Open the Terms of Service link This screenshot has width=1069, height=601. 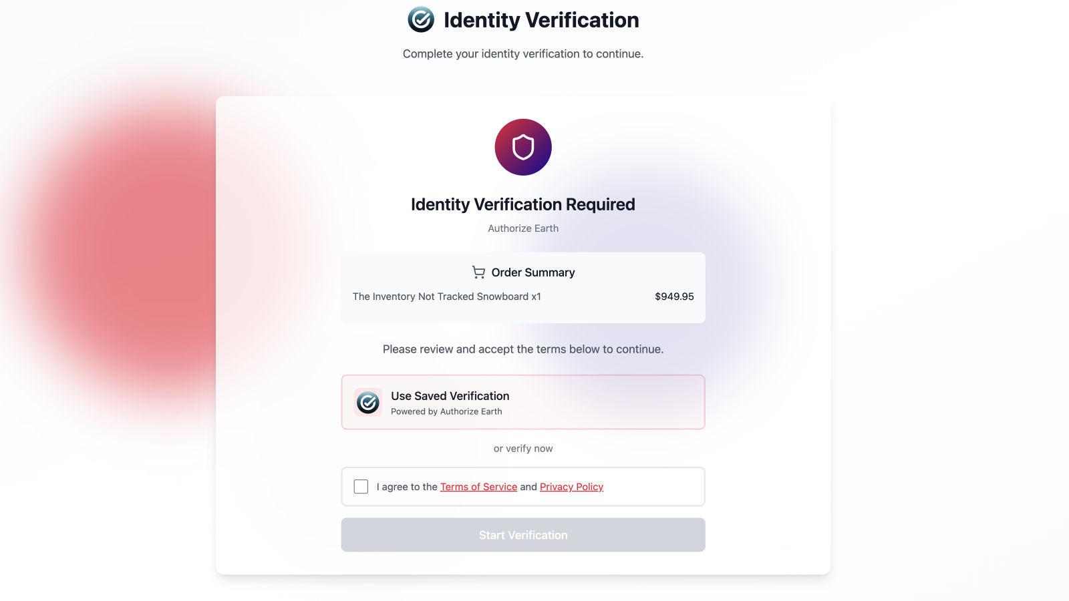pos(478,487)
